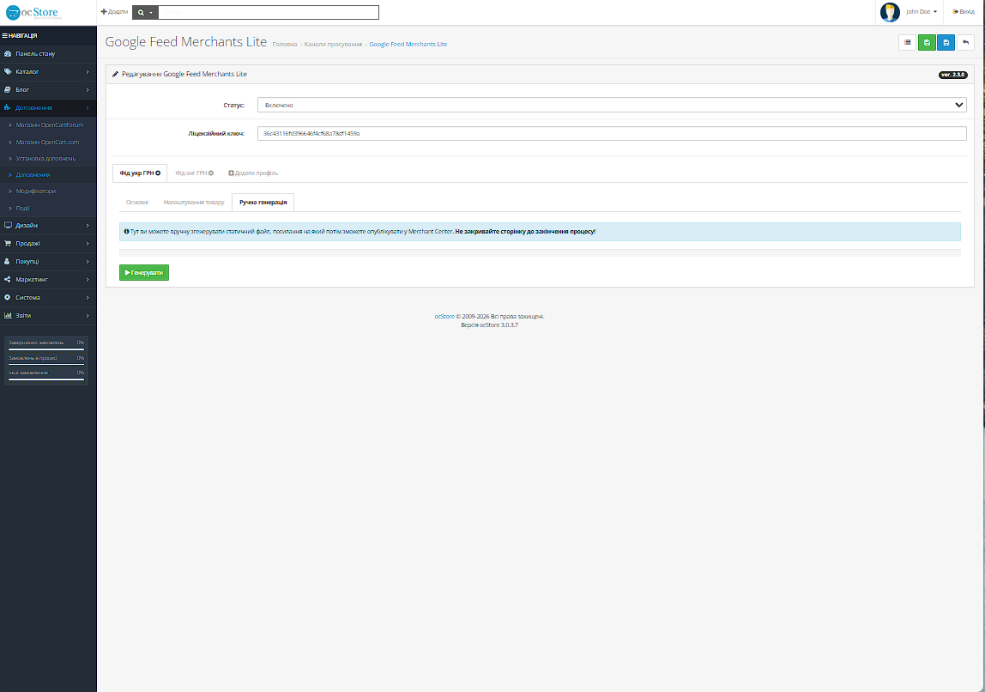Click the Вихід logout link
Screen dimensions: 985x692
(964, 12)
